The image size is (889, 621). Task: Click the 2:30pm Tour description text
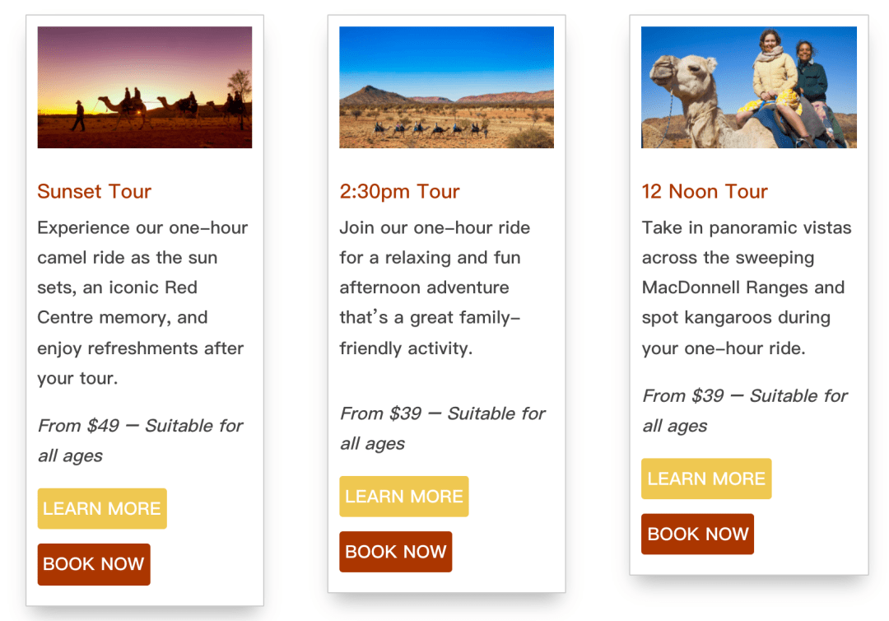click(x=434, y=287)
